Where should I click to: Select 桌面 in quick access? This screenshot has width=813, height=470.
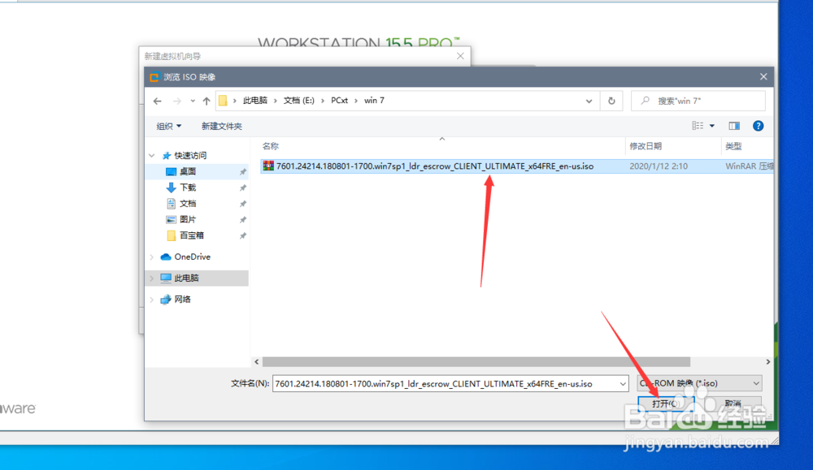click(188, 171)
